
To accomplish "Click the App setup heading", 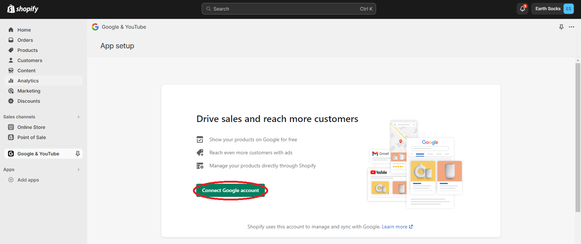I will pos(117,46).
